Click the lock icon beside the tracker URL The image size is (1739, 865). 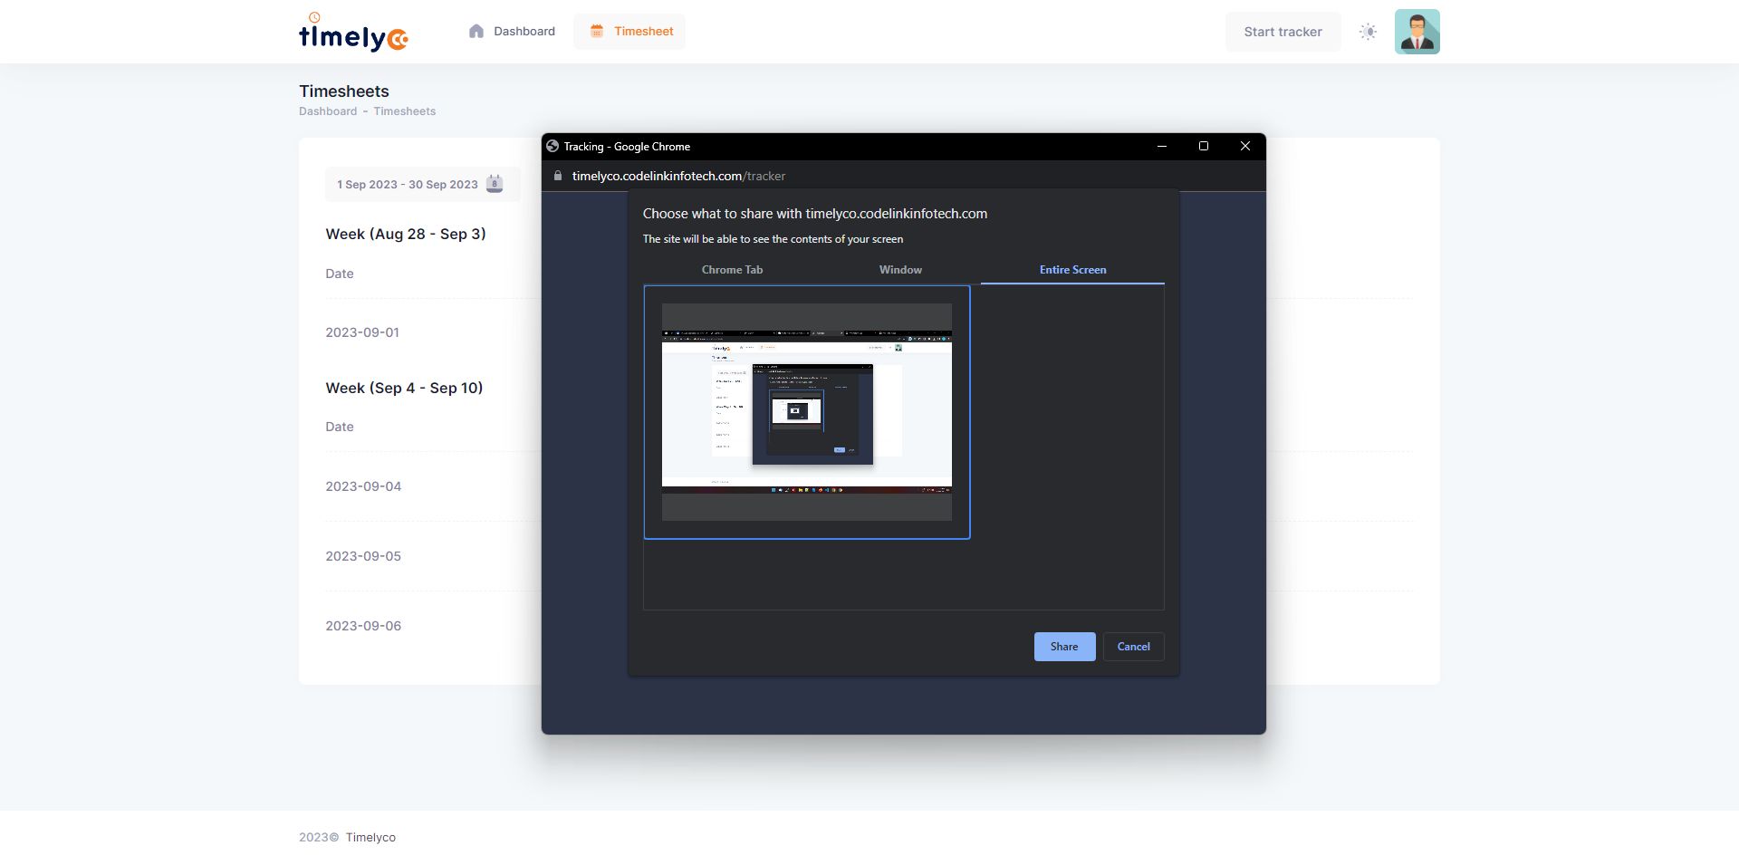point(558,177)
